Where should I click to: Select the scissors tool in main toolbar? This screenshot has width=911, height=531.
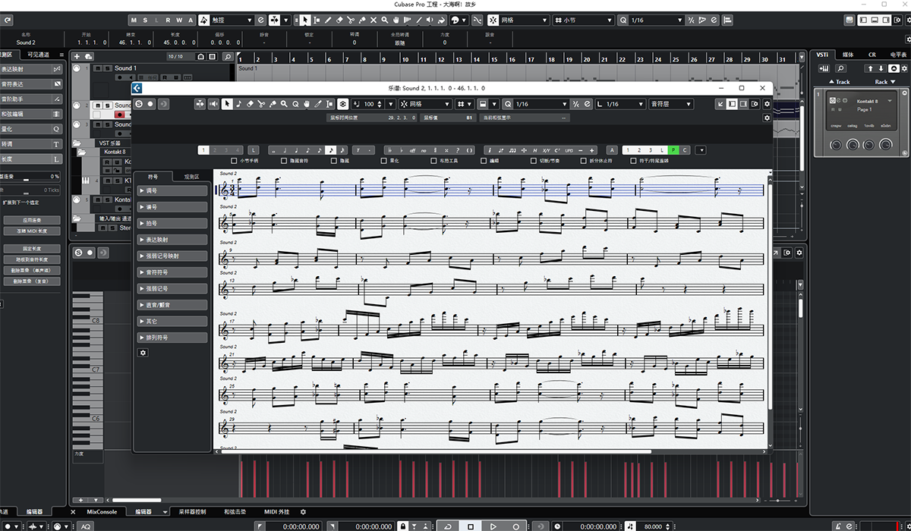pos(351,20)
